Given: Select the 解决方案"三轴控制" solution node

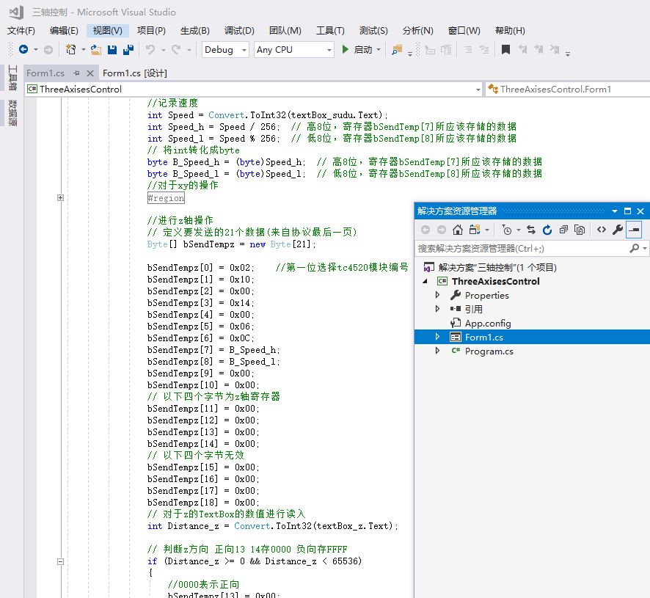Looking at the screenshot, I should (x=497, y=268).
